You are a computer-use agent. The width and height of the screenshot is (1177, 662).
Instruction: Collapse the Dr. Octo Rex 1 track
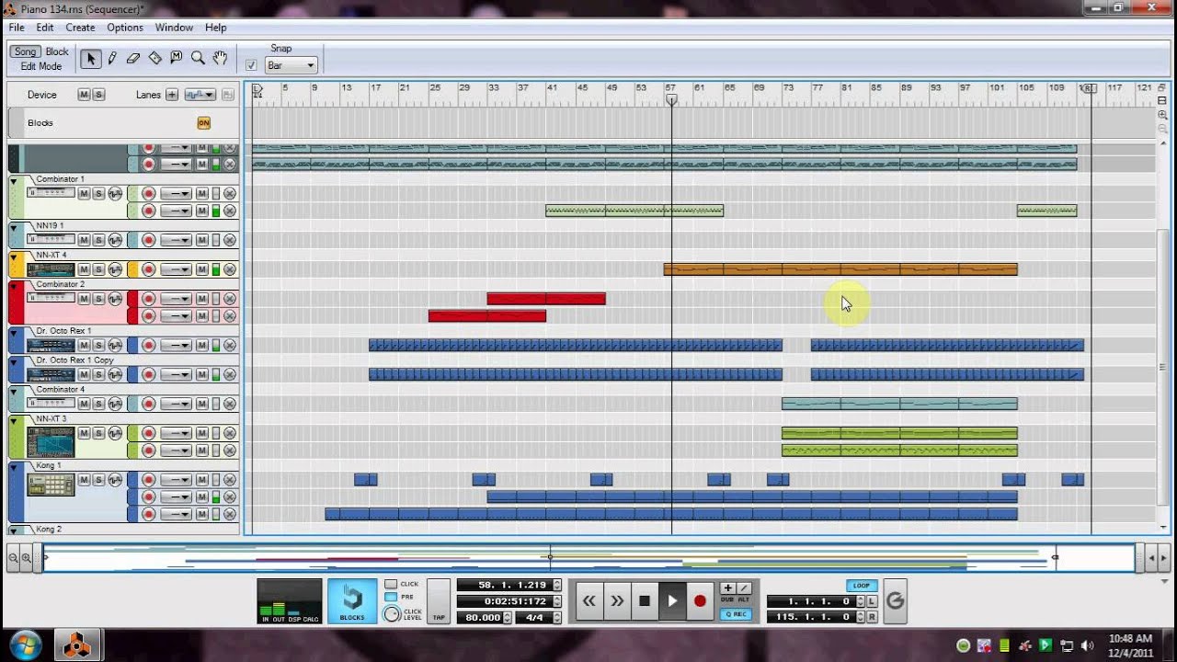click(x=14, y=331)
